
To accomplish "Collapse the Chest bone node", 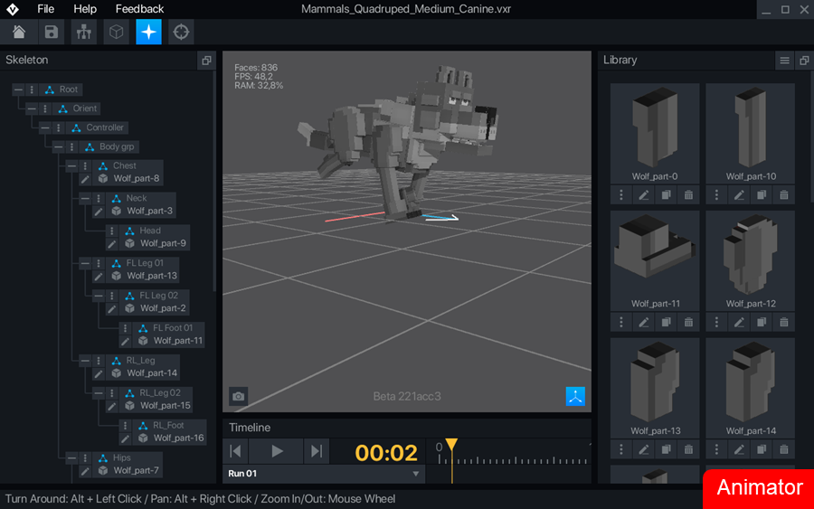I will coord(71,166).
